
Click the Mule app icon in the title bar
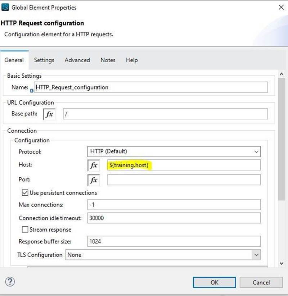(x=5, y=7)
